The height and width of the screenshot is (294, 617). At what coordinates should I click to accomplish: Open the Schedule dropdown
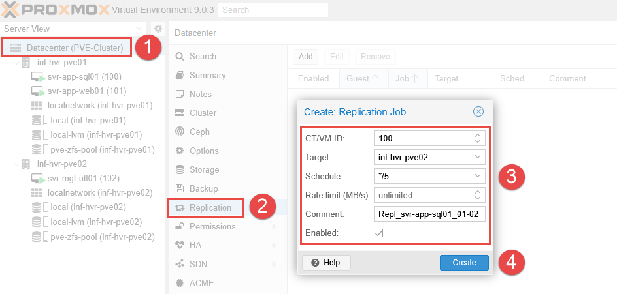[478, 176]
